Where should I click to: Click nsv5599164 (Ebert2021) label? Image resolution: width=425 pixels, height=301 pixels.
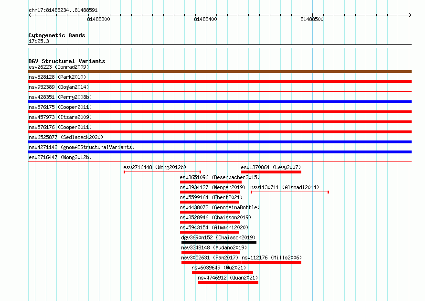(x=211, y=197)
